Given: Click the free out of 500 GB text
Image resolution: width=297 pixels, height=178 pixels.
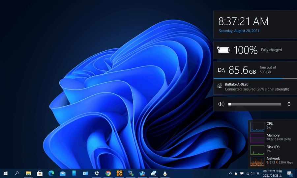Looking at the screenshot, I should 268,70.
